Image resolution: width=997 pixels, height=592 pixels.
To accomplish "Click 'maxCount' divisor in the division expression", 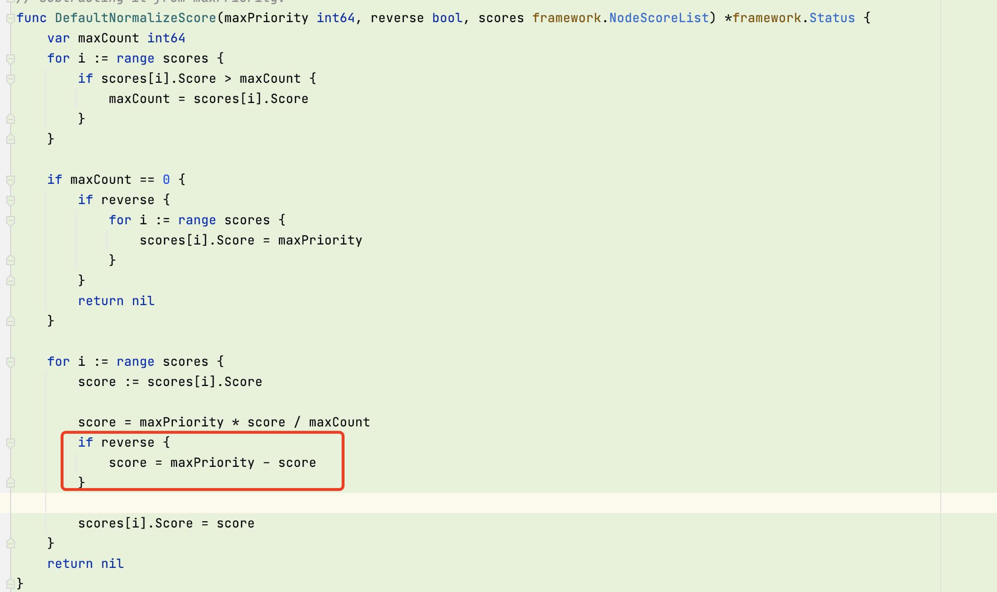I will click(x=339, y=423).
